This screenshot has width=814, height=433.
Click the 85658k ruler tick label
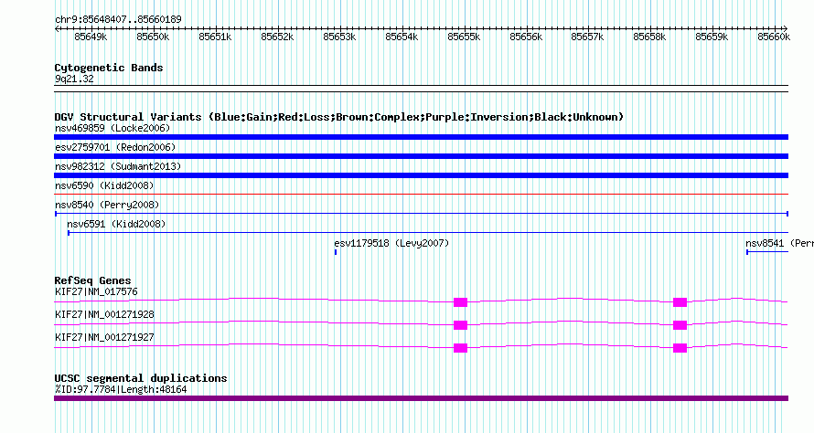649,37
